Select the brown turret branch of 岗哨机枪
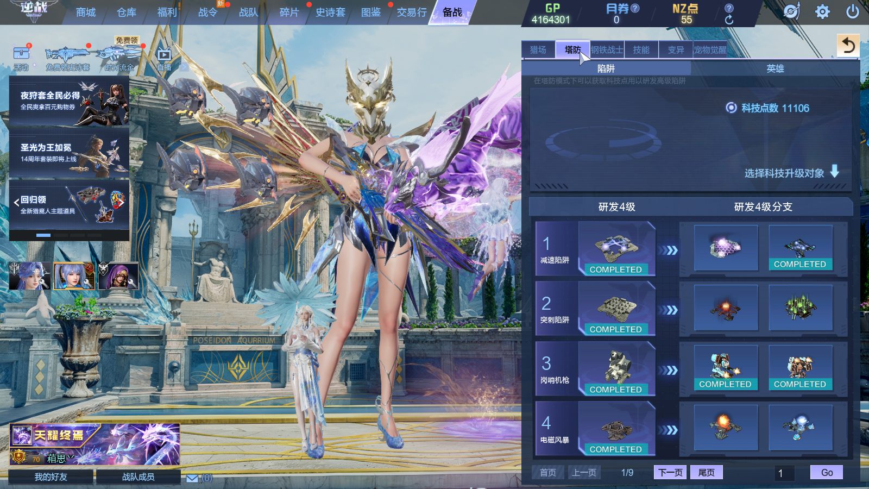 (801, 368)
